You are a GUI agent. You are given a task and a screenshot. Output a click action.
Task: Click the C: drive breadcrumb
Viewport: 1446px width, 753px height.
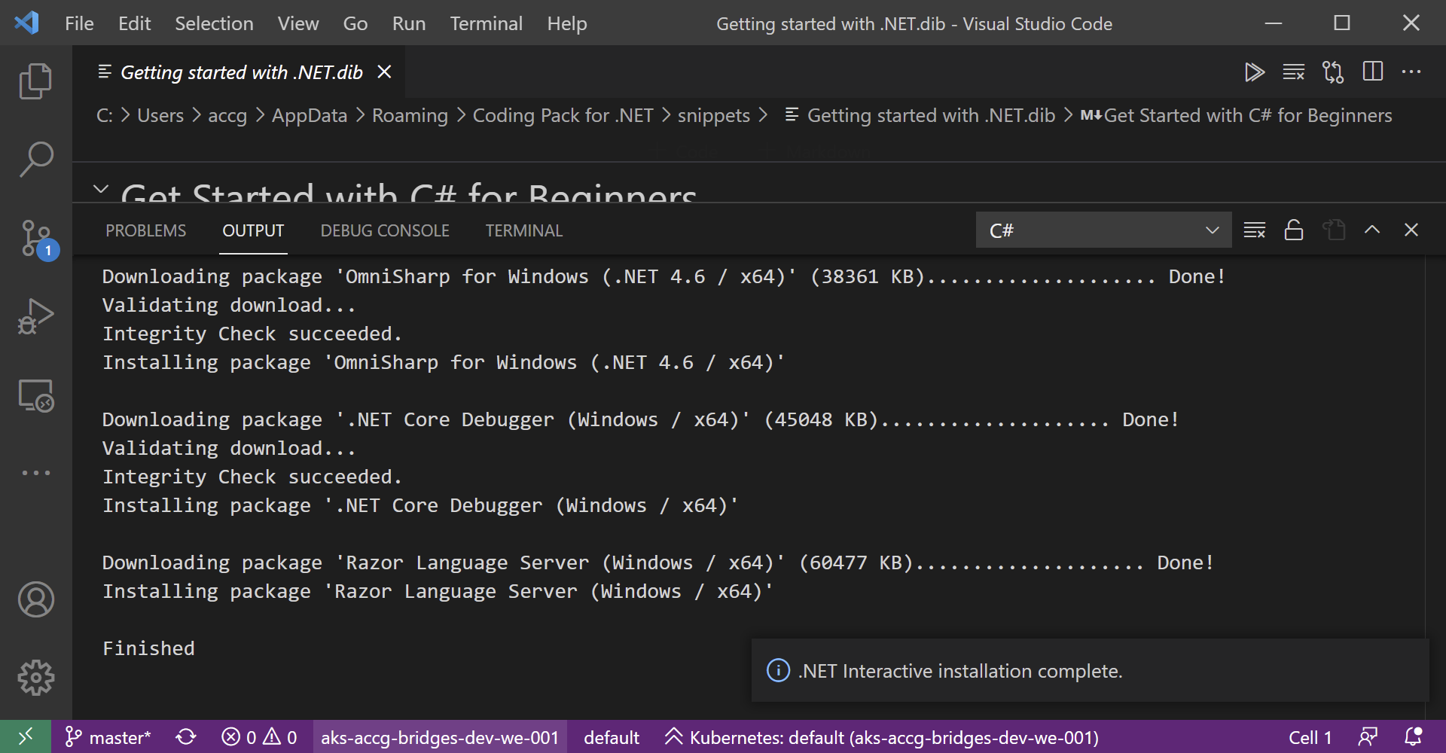105,115
